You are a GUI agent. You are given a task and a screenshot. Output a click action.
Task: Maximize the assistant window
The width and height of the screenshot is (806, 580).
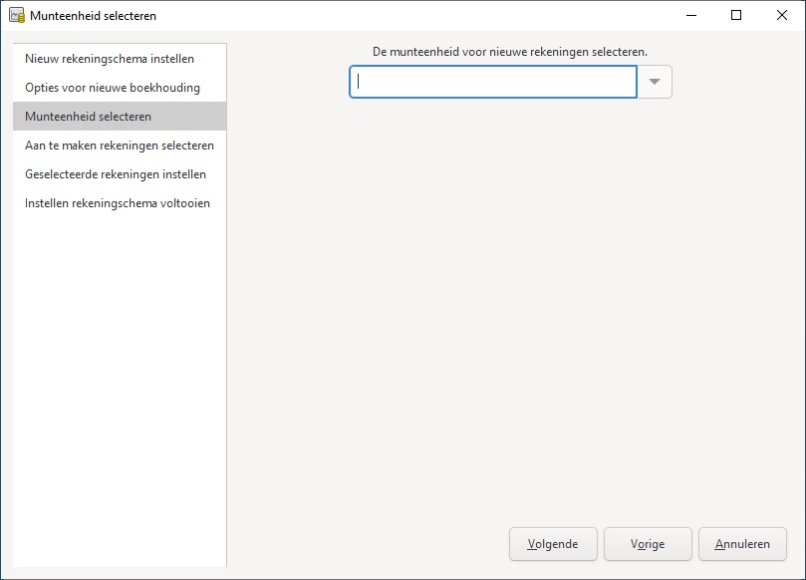pos(735,16)
